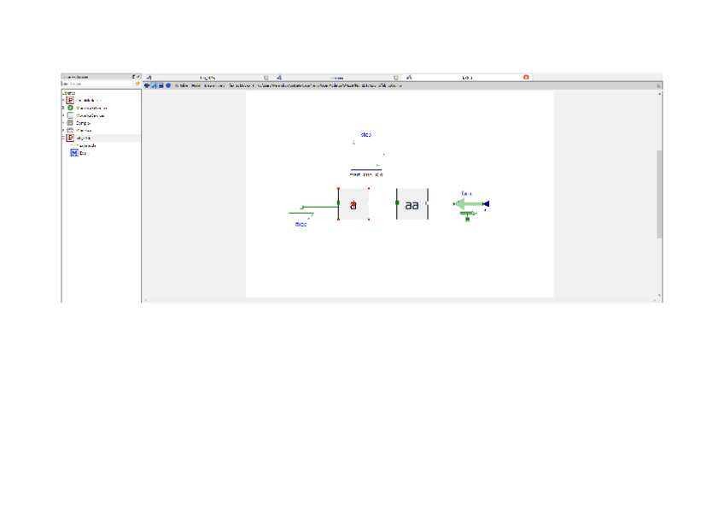The width and height of the screenshot is (724, 512).
Task: Expand the Modelica library tree node
Action: click(63, 130)
